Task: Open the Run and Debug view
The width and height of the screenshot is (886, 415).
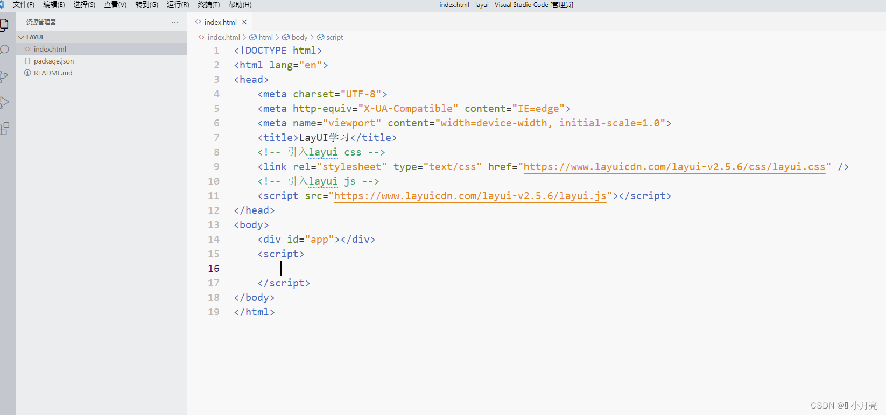Action: point(4,102)
